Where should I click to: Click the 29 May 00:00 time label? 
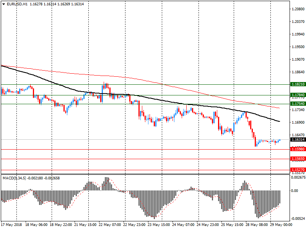click(x=282, y=225)
